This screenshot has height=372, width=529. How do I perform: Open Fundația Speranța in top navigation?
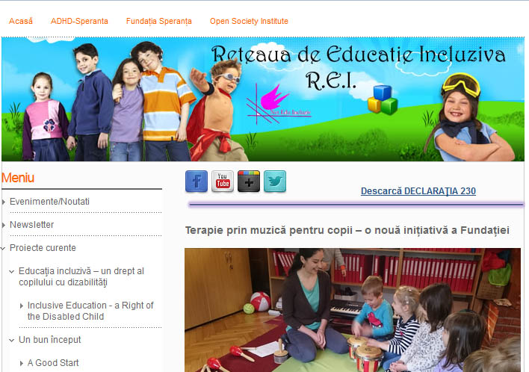point(158,21)
